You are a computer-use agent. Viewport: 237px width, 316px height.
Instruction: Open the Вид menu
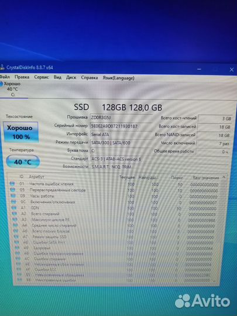click(57, 77)
